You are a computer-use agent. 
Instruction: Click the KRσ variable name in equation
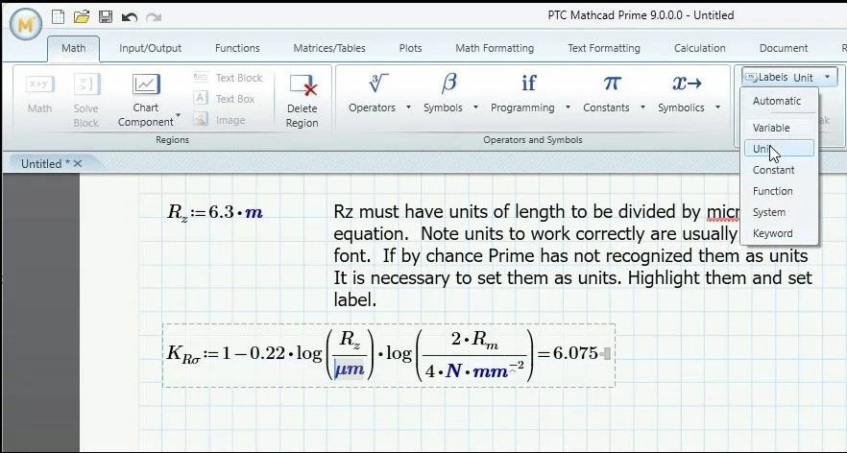(183, 354)
